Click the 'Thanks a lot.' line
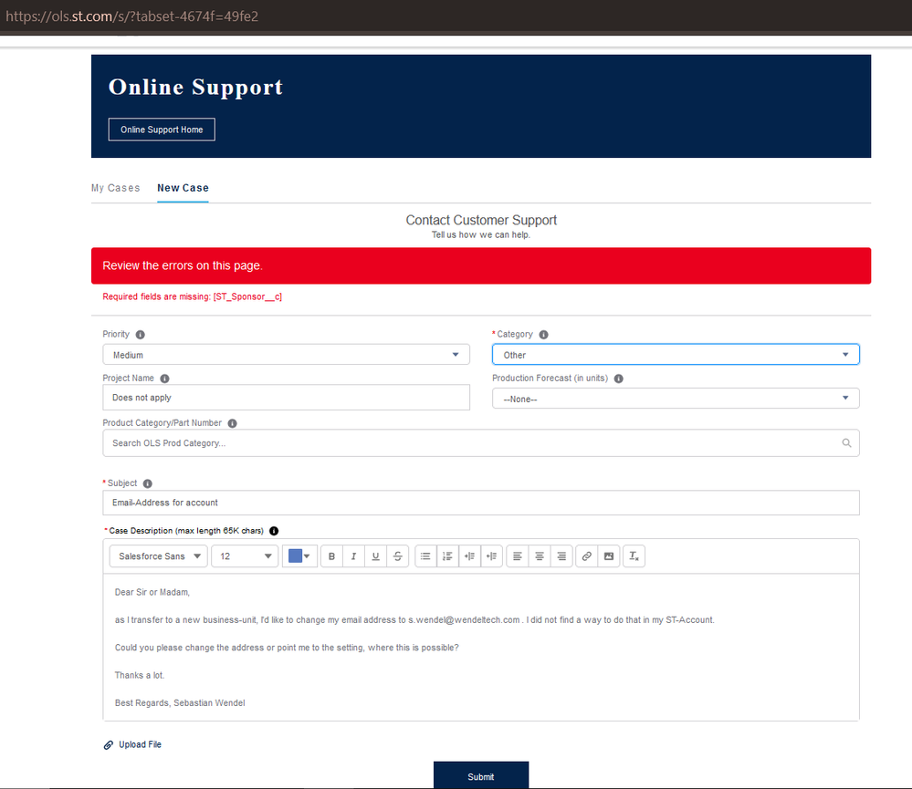This screenshot has width=912, height=789. pyautogui.click(x=140, y=676)
